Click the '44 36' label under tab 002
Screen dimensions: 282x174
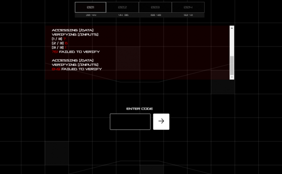123,15
